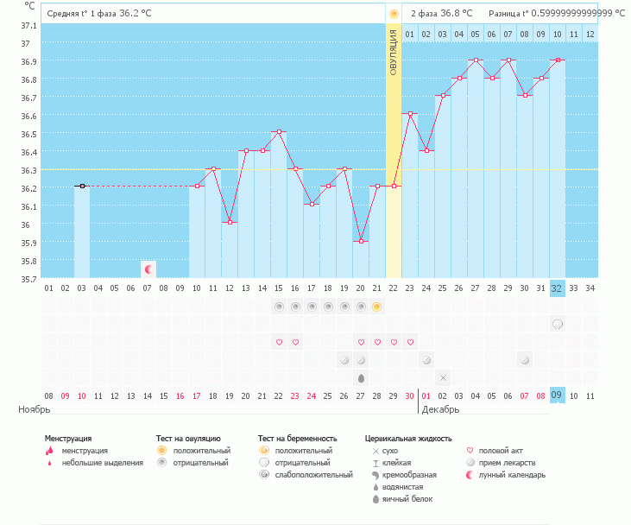
Task: Click the positive ovulation test icon on day 21
Action: click(x=377, y=307)
